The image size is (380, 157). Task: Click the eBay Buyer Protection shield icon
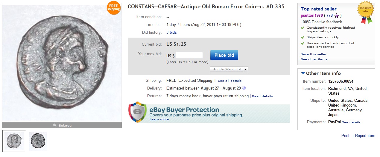(137, 112)
